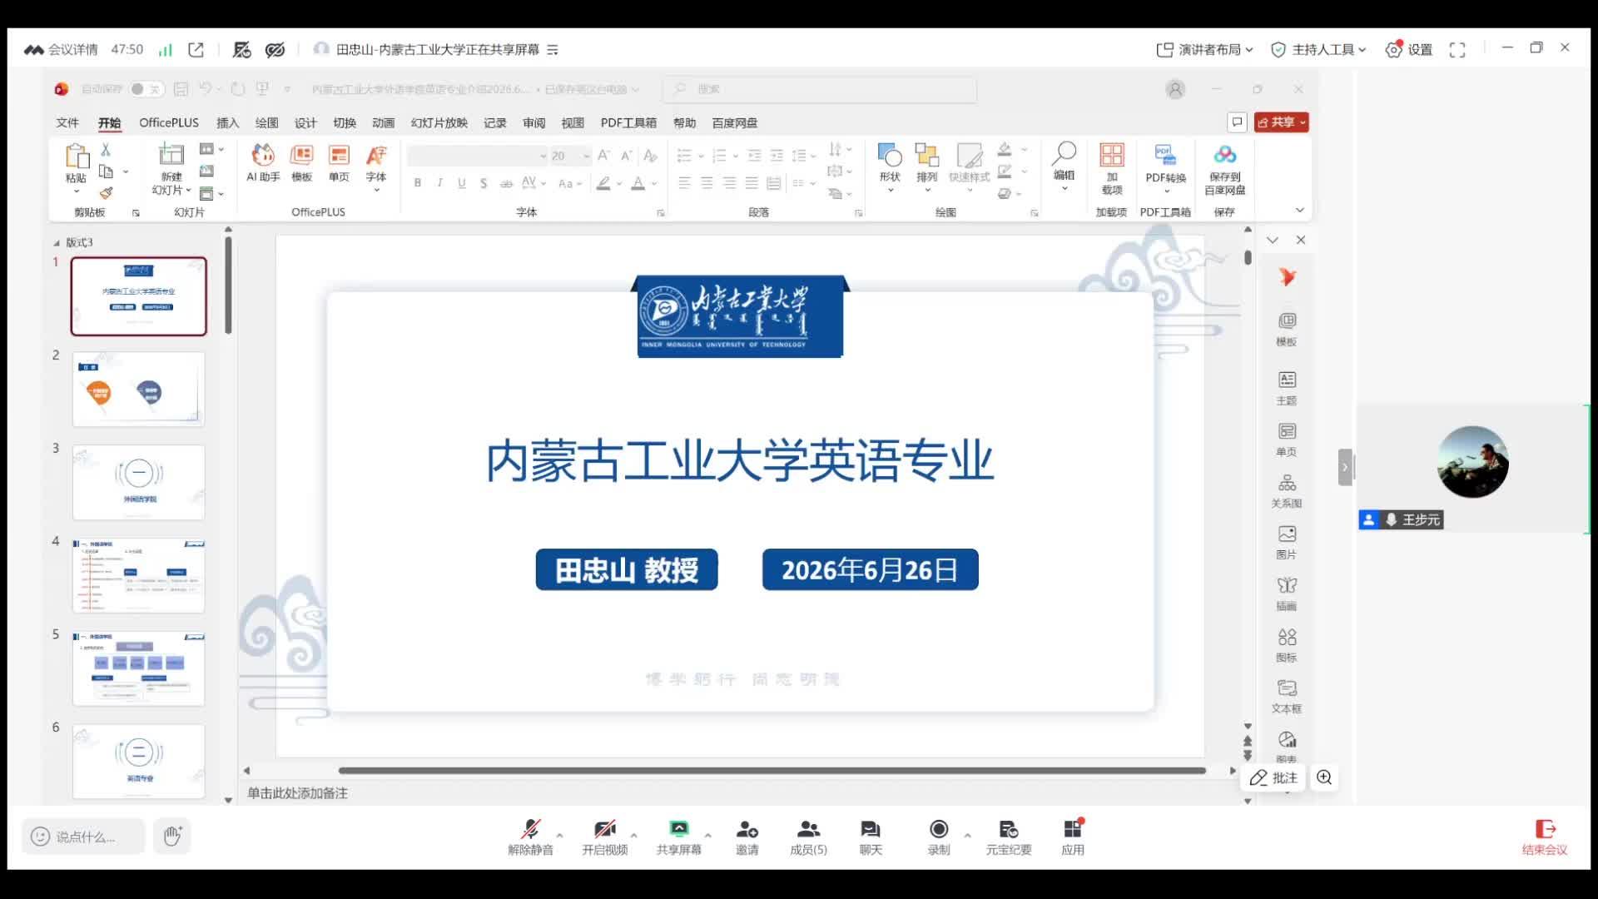Open the 聊天 chat panel
The height and width of the screenshot is (899, 1598).
(x=871, y=837)
